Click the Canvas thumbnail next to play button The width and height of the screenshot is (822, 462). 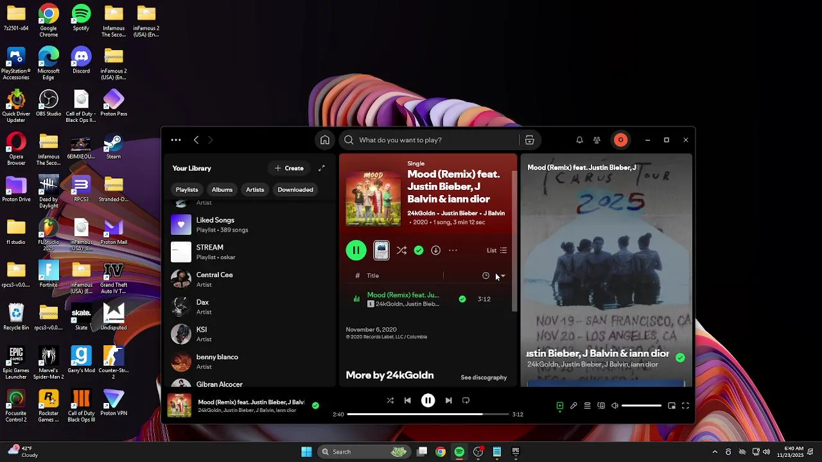pos(381,250)
